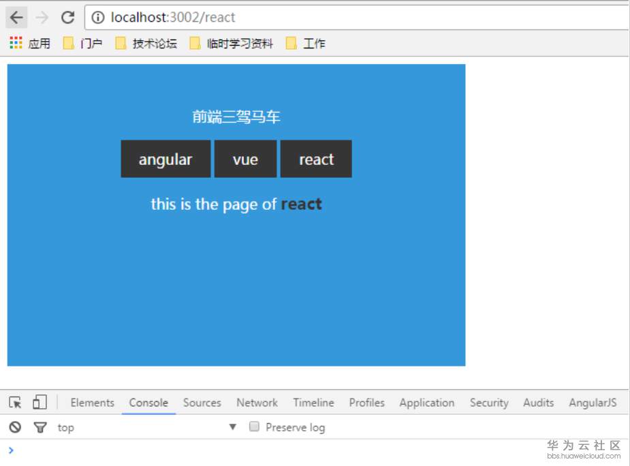Image resolution: width=630 pixels, height=466 pixels.
Task: Open the console filter funnel icon
Action: (40, 427)
